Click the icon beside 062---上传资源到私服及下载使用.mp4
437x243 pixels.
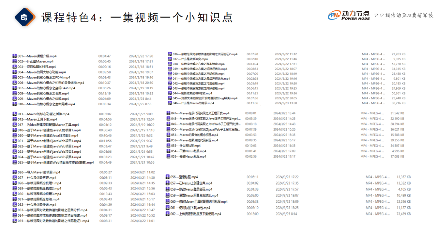(x=168, y=214)
